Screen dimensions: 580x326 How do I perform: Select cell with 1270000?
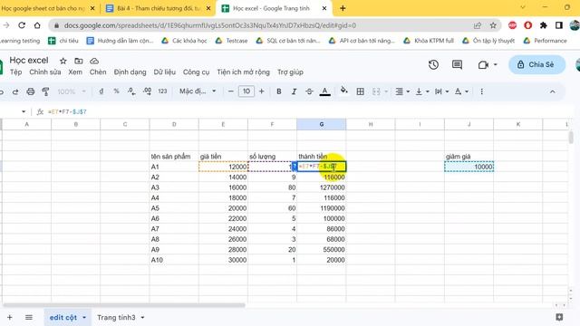tap(322, 187)
